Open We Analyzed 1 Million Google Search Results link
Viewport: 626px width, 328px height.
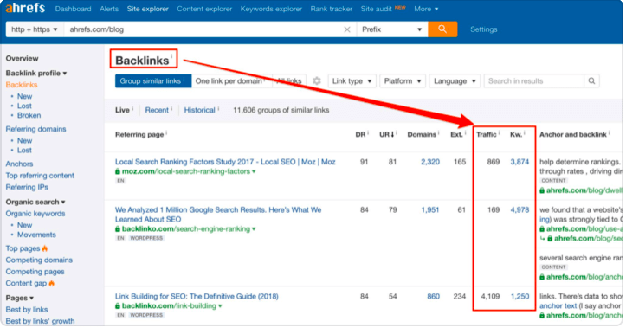218,215
